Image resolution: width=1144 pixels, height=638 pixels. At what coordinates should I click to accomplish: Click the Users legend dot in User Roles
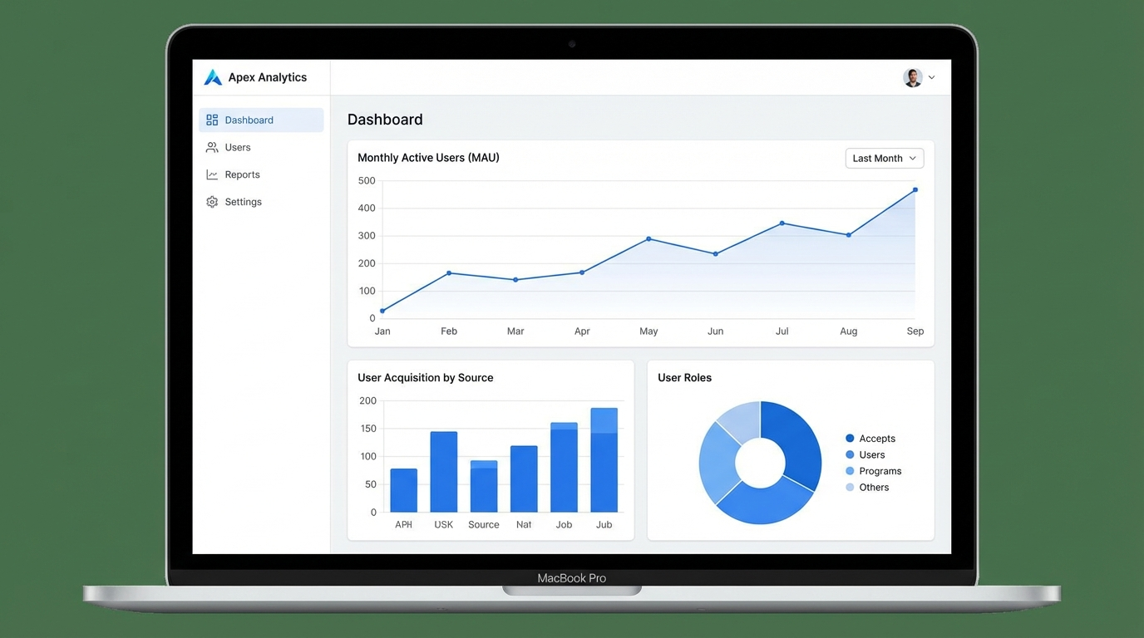point(850,454)
